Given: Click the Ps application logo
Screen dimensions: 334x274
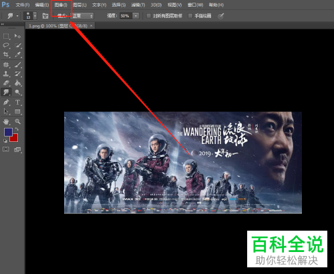Looking at the screenshot, I should click(x=5, y=5).
